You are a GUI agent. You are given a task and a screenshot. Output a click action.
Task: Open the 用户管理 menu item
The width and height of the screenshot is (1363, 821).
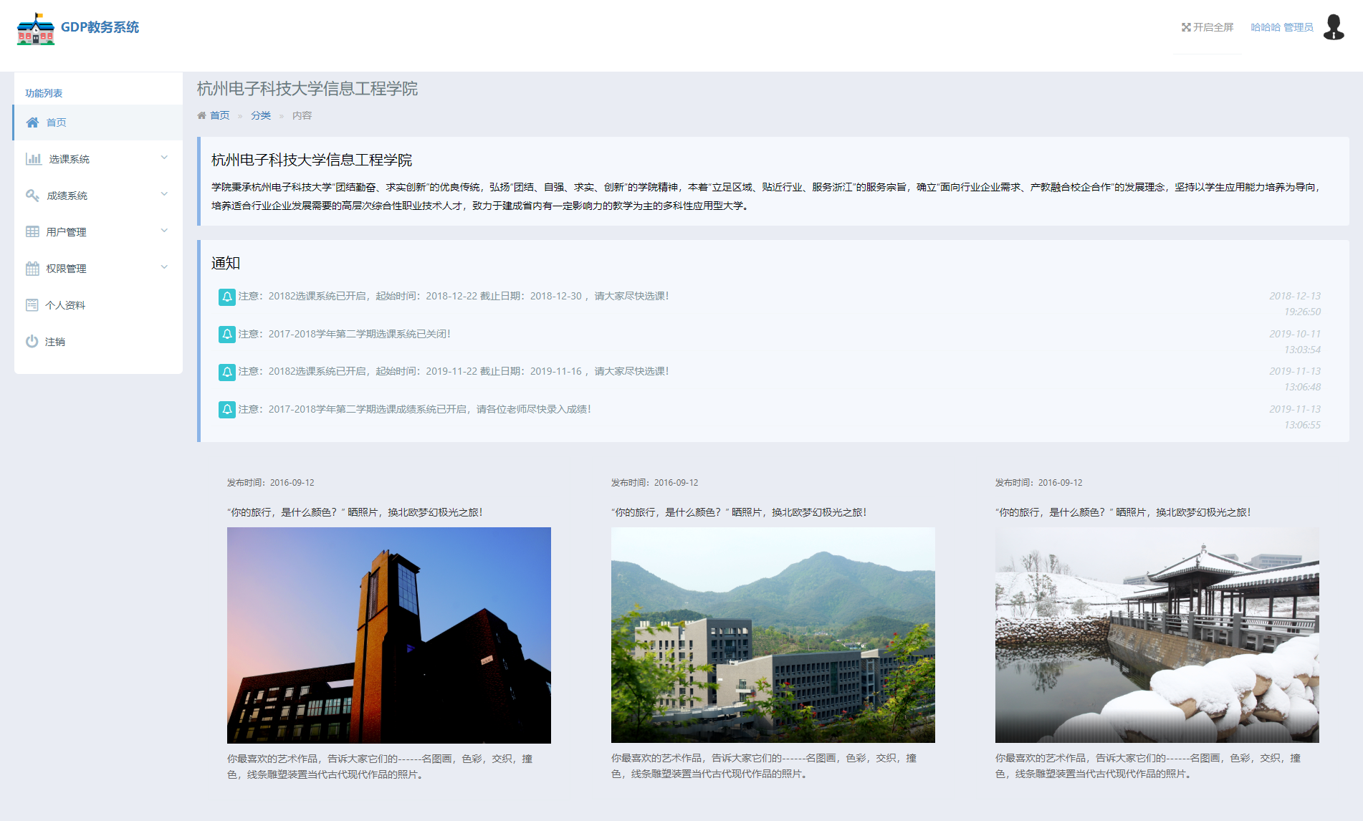(98, 232)
